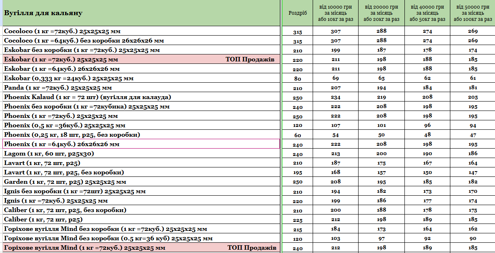495x253 pixels.
Task: Click value 162 in Mind без коробки row
Action: point(473,229)
